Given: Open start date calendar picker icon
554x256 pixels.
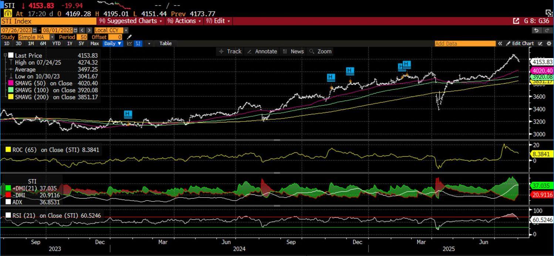Looking at the screenshot, I should [35, 30].
